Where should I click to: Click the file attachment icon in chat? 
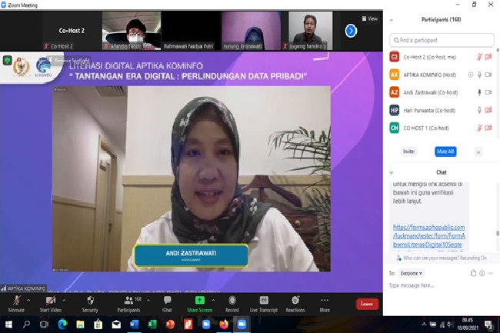point(475,273)
